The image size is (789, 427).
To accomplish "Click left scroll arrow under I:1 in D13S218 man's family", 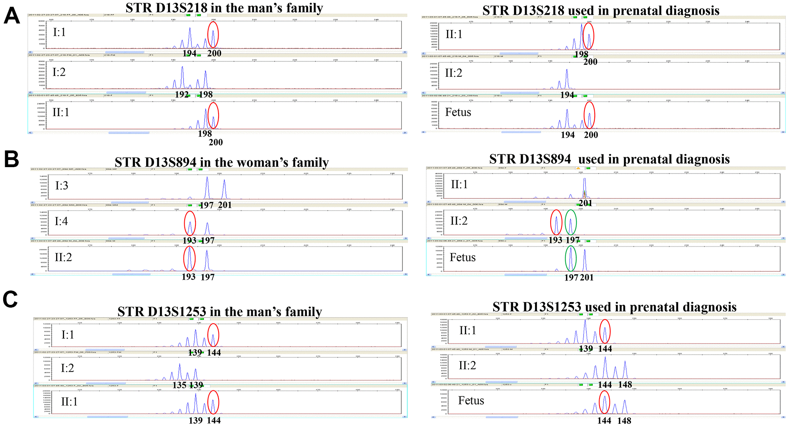I will [x=30, y=52].
